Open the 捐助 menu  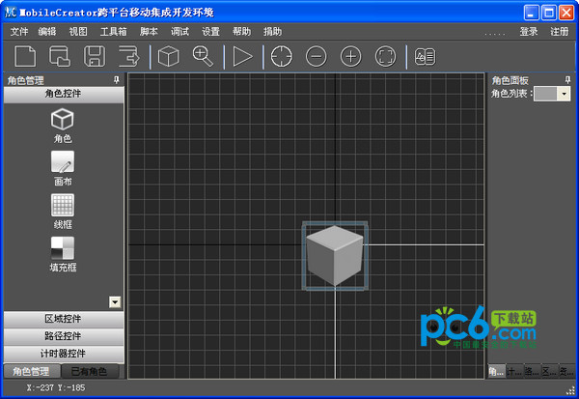point(272,32)
